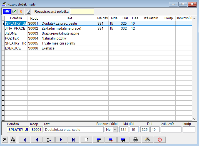Click the row selector of SPLATKY_JE row
The image size is (199, 146).
[3, 24]
